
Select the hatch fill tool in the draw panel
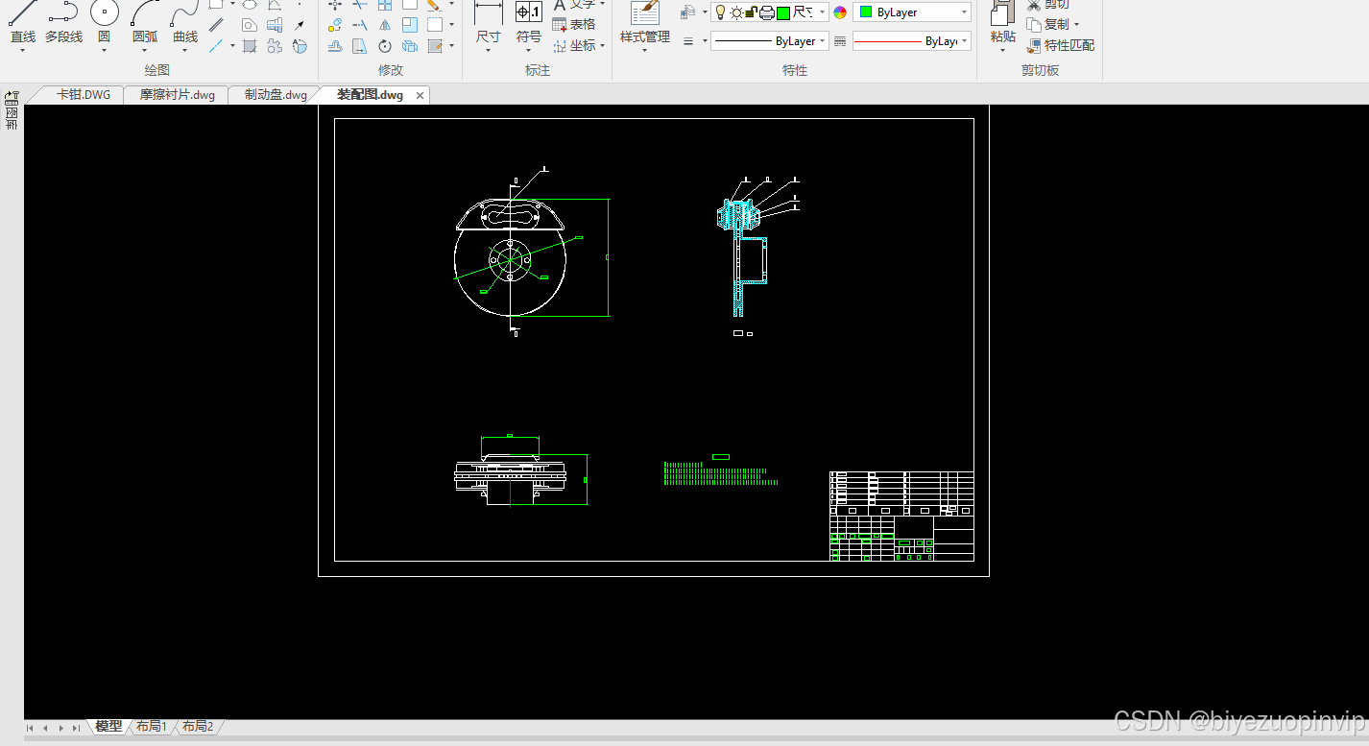250,45
